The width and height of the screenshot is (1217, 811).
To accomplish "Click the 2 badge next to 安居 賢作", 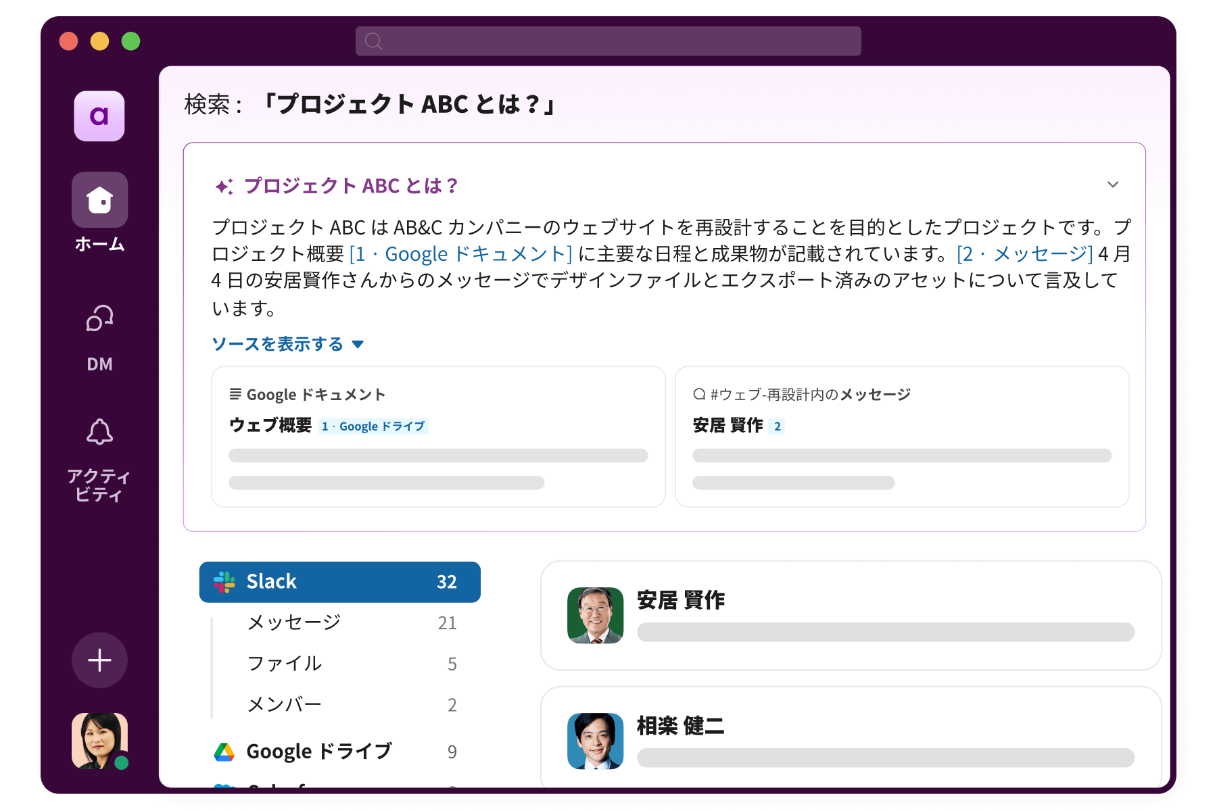I will (x=778, y=426).
